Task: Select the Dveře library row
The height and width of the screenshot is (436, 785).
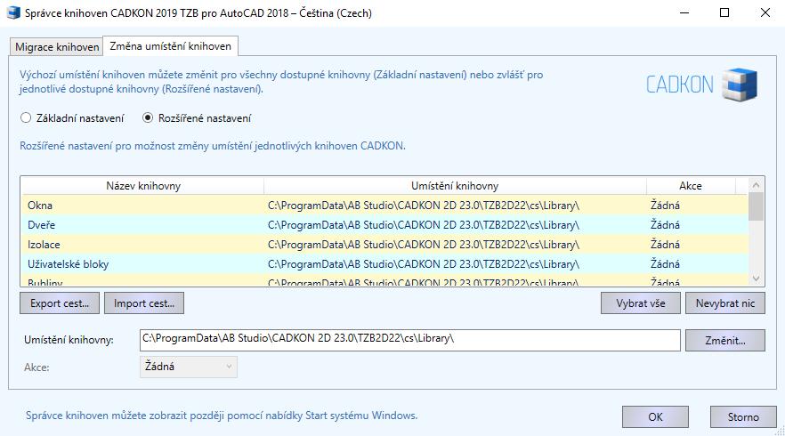Action: 384,225
